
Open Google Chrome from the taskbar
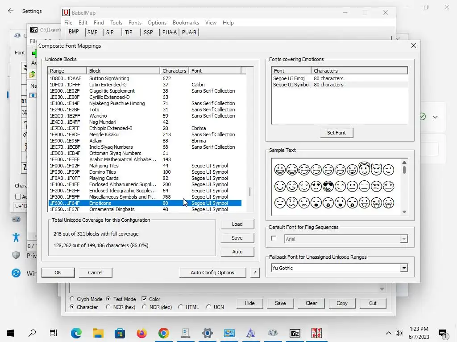point(163,333)
